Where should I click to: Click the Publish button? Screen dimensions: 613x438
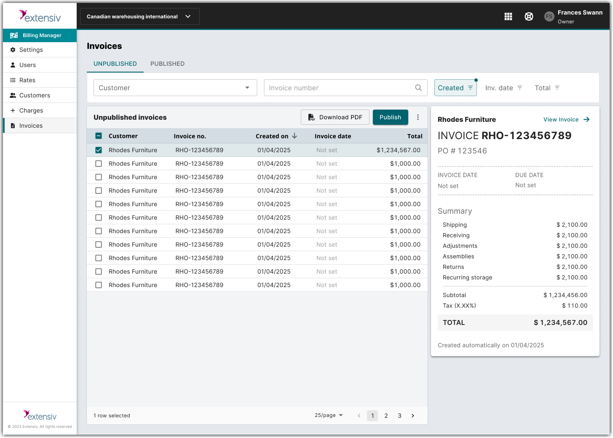(390, 117)
